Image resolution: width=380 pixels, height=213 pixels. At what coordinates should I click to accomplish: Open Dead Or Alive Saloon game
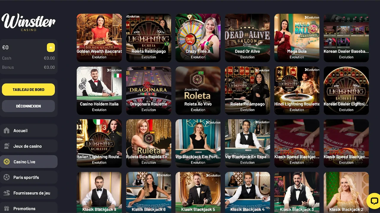pos(247,38)
